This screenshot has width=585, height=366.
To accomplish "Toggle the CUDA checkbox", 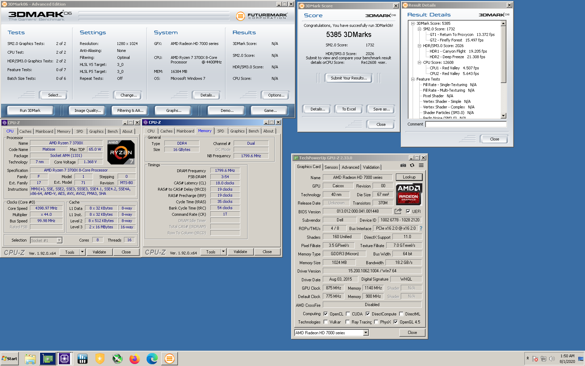I will point(348,314).
